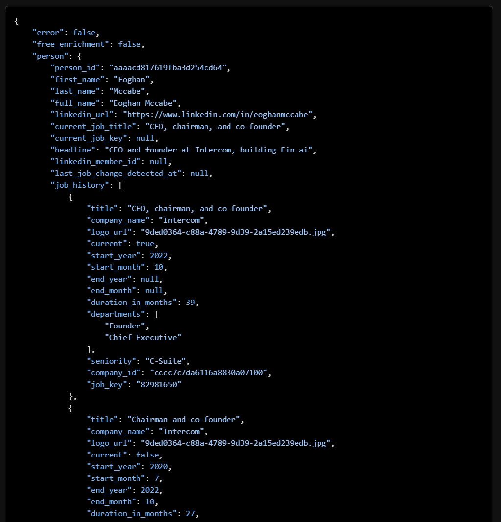The width and height of the screenshot is (501, 522).
Task: Click the title "Chairman and co-founder"
Action: 185,420
